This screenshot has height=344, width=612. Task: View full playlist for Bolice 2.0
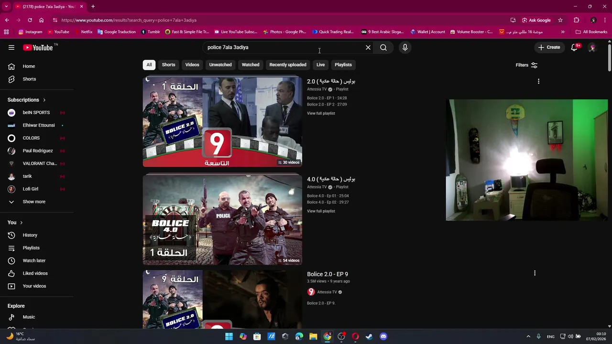321,113
